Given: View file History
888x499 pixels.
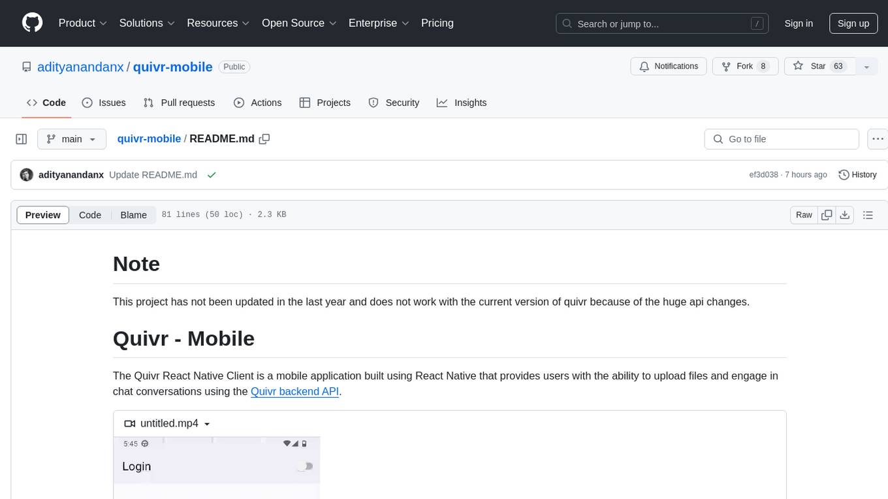Looking at the screenshot, I should coord(857,175).
